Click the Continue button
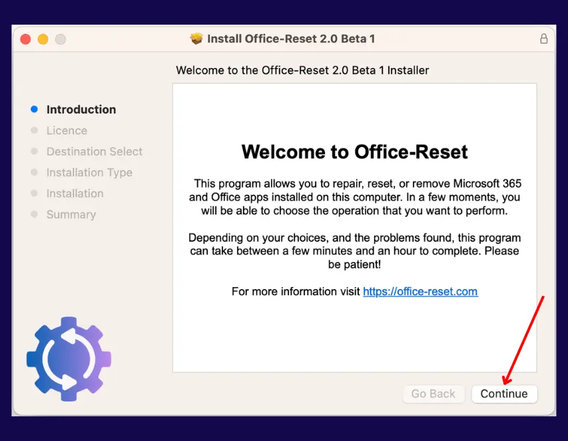The width and height of the screenshot is (568, 441). (504, 394)
